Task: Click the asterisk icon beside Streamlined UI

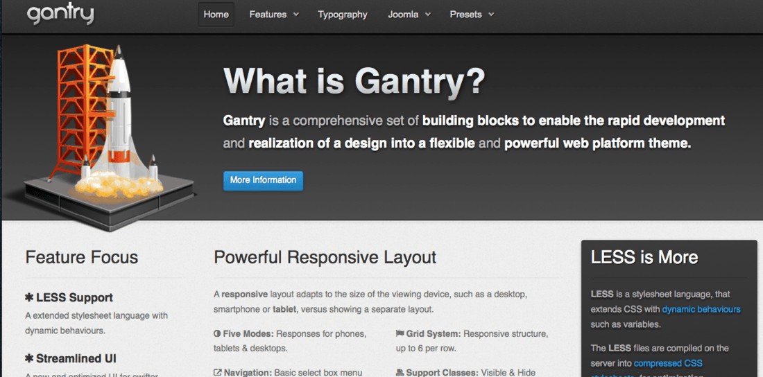Action: point(29,359)
